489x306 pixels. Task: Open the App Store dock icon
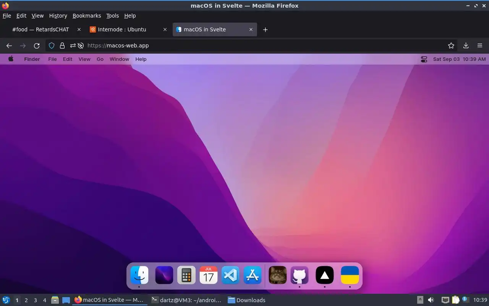coord(253,275)
